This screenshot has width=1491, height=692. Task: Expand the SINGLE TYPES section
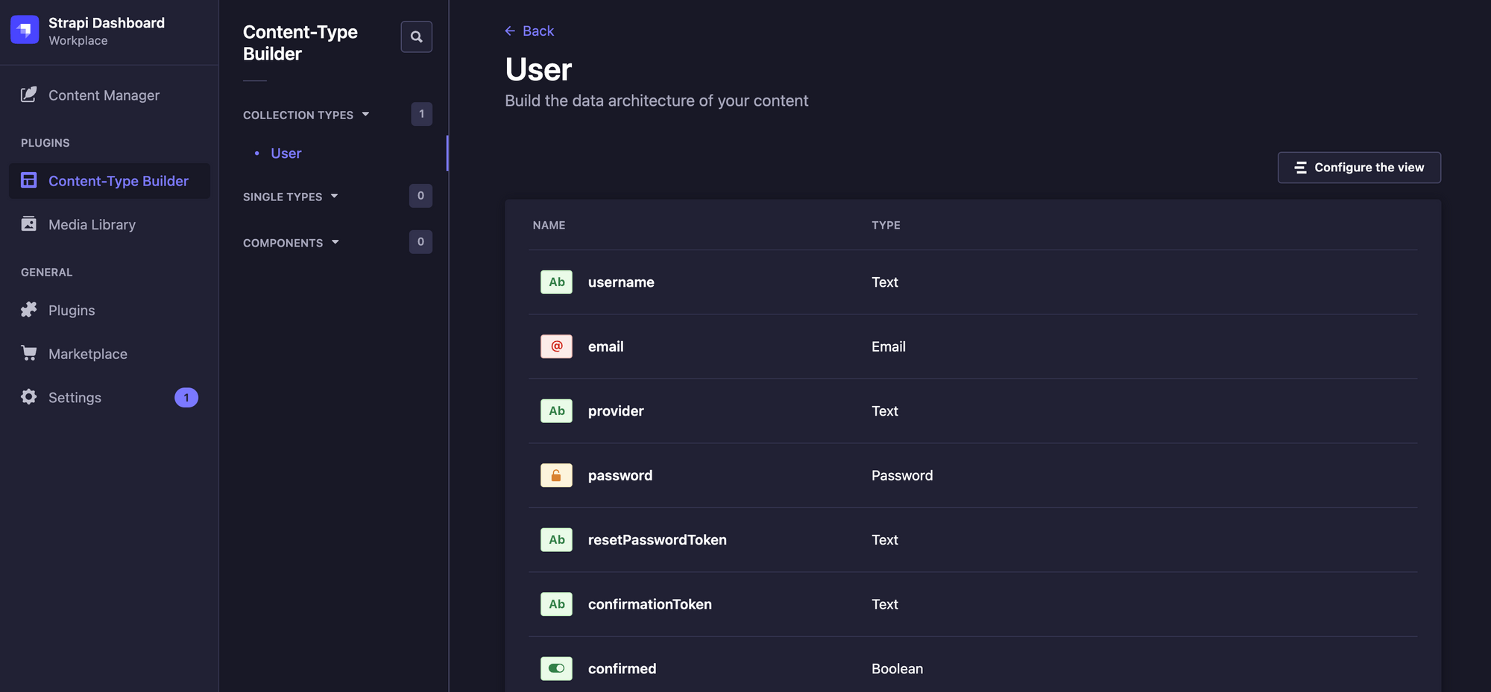335,196
